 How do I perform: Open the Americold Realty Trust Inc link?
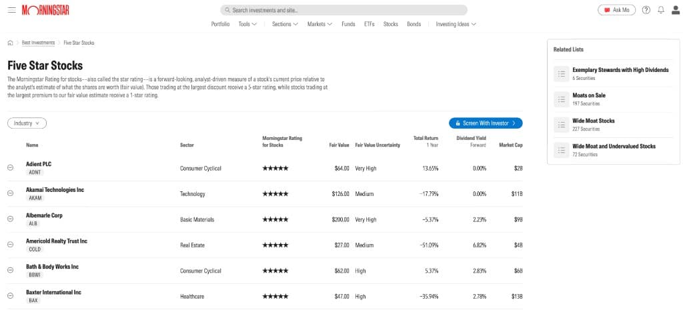point(57,241)
